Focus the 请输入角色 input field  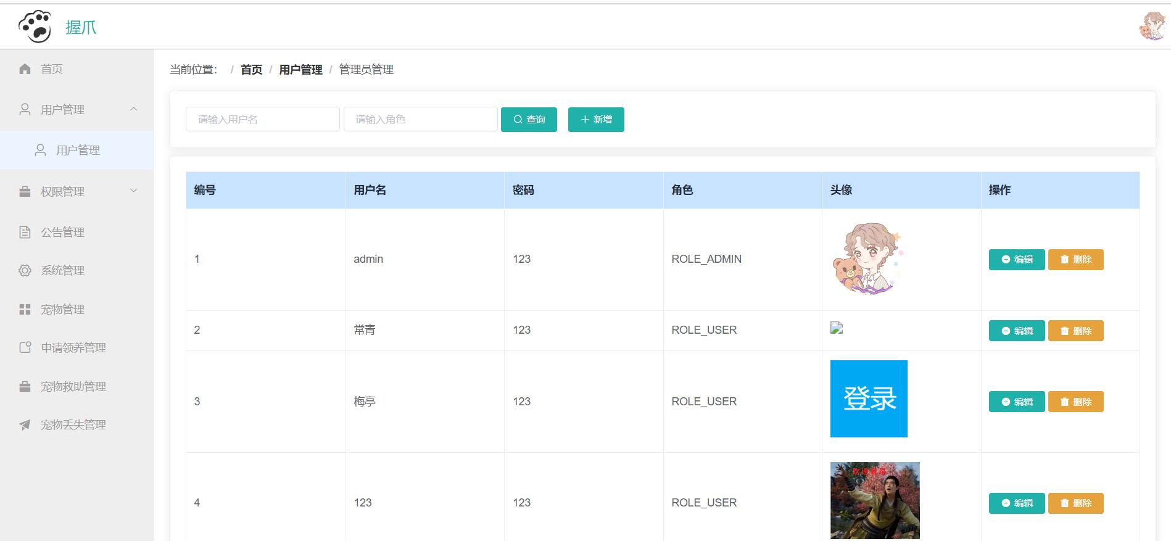[421, 119]
